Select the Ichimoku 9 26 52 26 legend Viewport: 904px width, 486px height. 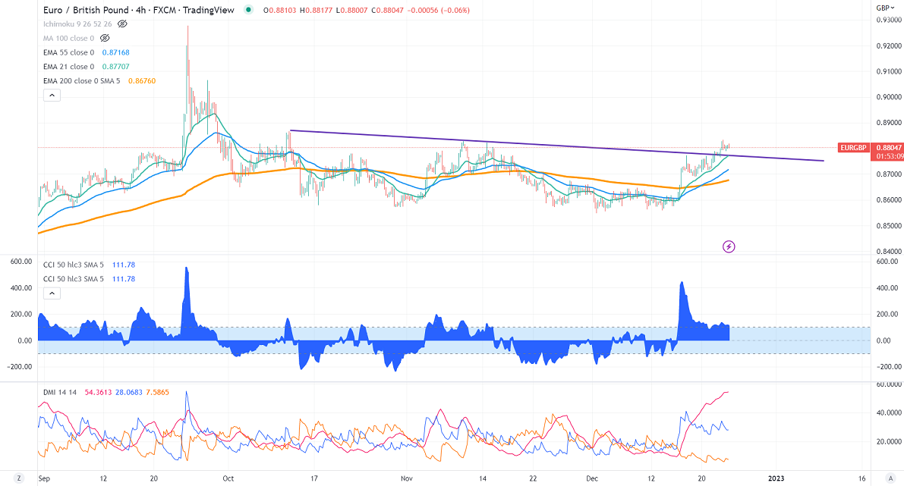click(x=78, y=24)
